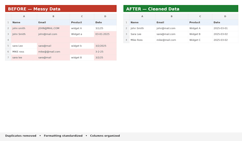Select the 'sara@mail.com' cell

(x=172, y=34)
